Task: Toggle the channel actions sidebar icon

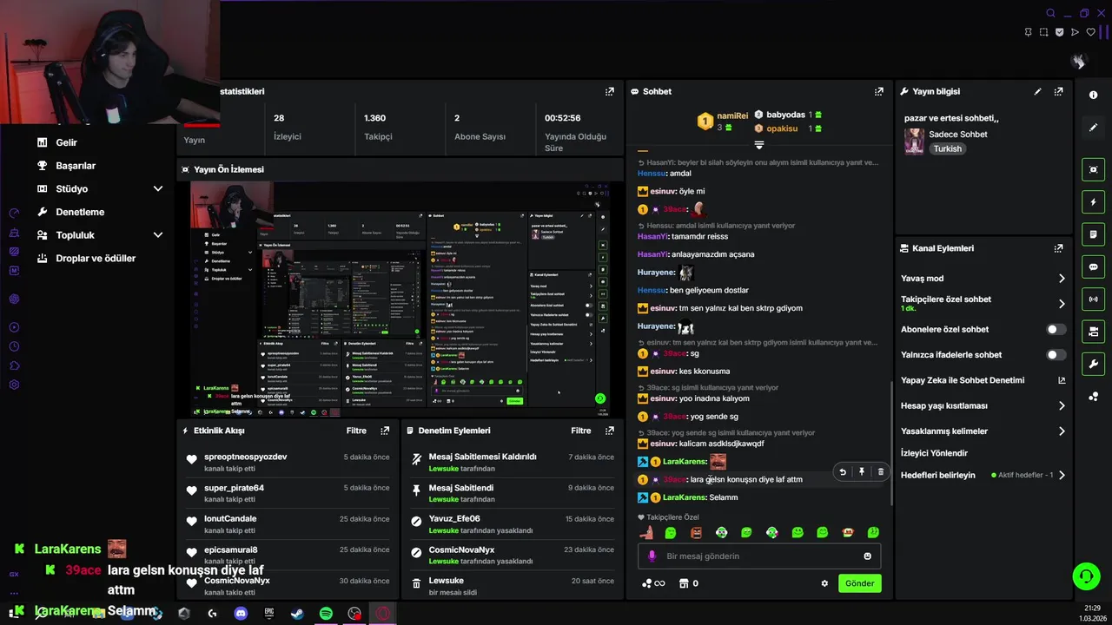Action: [x=1093, y=332]
